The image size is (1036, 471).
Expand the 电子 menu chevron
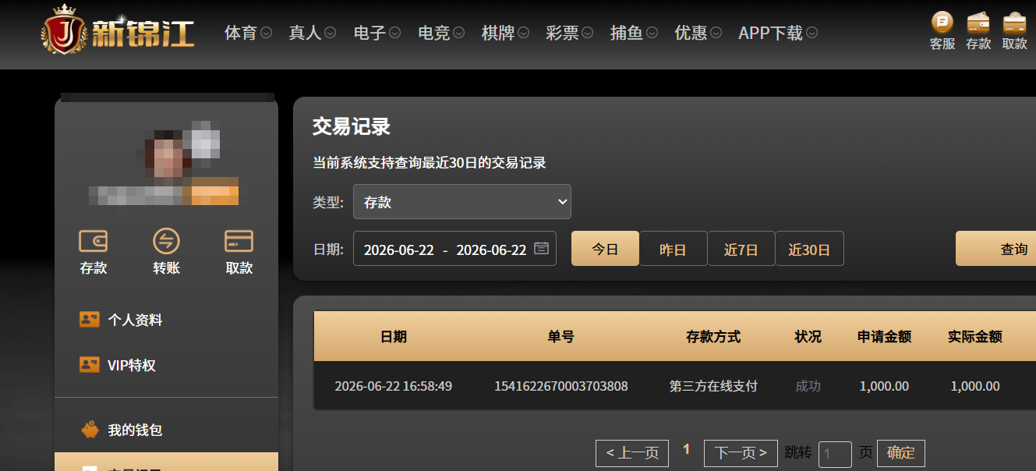pos(394,33)
